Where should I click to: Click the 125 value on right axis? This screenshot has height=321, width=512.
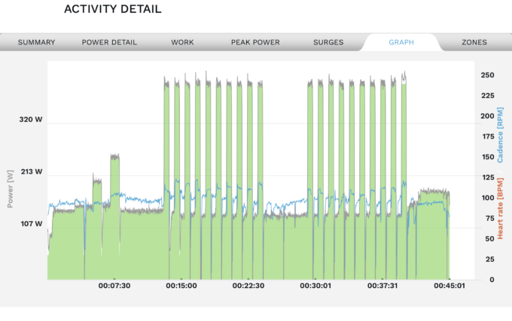tap(488, 177)
